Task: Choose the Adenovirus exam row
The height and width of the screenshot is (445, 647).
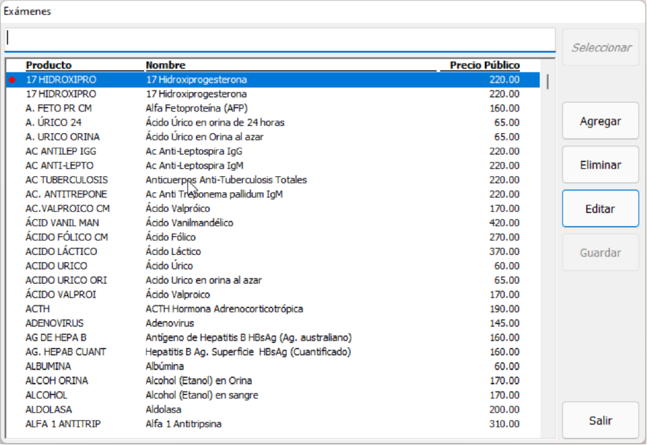Action: [169, 324]
